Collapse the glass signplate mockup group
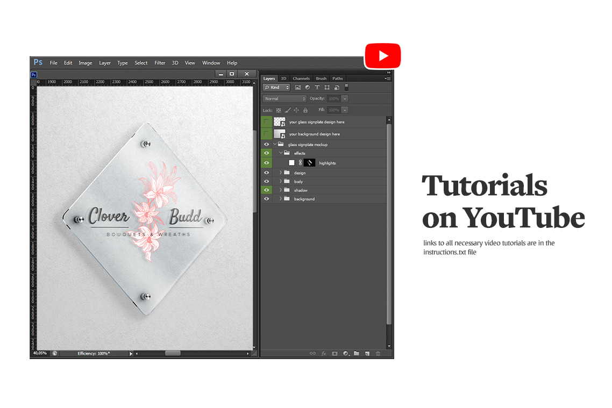The image size is (612, 408). click(x=275, y=145)
